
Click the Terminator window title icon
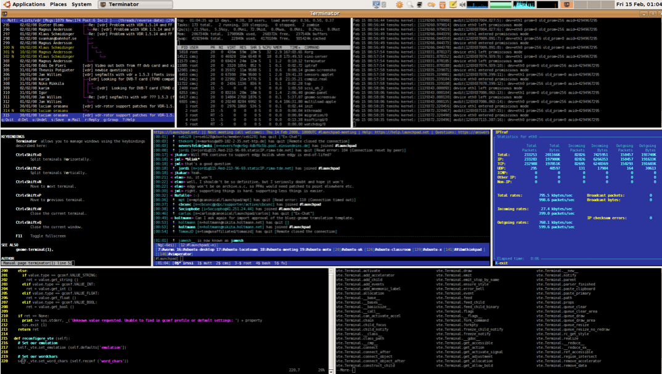coord(4,14)
